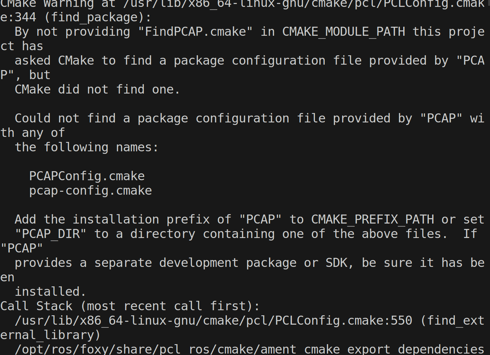Click the CMAKE_PREFIX_PATH variable name
Image resolution: width=490 pixels, height=355 pixels.
[372, 220]
